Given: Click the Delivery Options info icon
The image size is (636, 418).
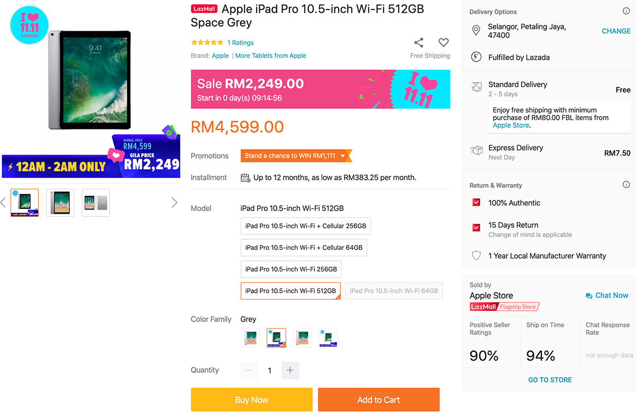Looking at the screenshot, I should [x=626, y=11].
